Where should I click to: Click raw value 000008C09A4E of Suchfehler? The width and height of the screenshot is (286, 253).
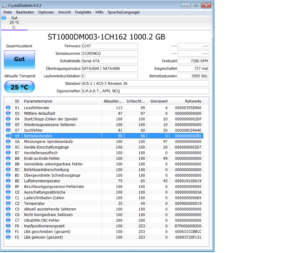coord(188,130)
